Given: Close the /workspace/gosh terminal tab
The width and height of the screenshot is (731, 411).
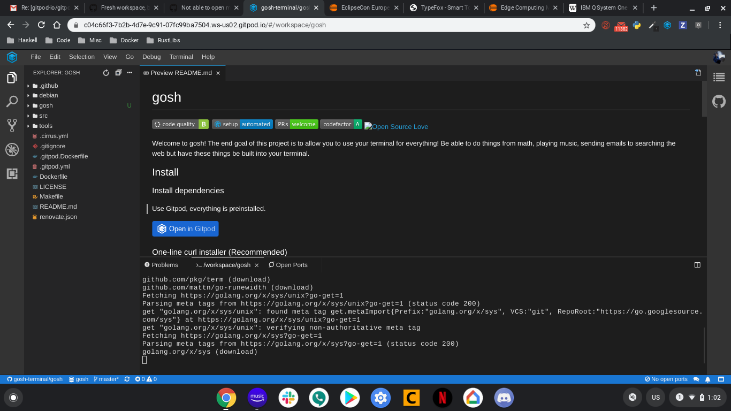Looking at the screenshot, I should tap(257, 265).
